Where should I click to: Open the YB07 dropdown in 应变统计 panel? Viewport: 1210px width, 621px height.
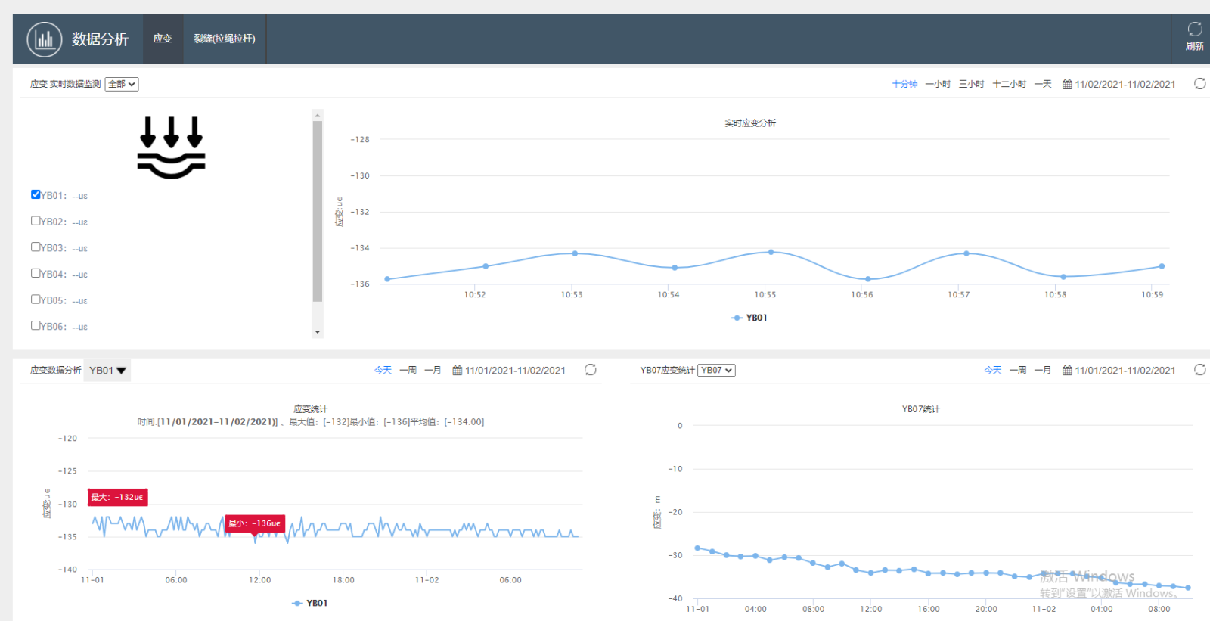click(x=716, y=370)
